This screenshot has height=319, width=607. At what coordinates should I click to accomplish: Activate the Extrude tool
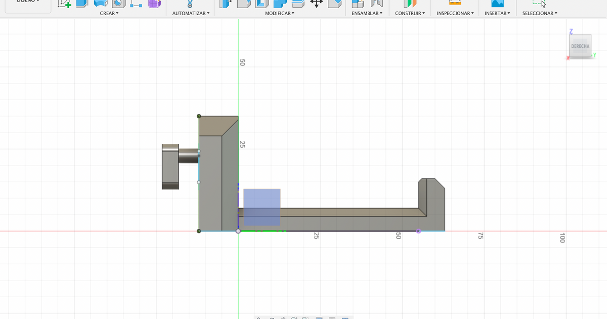coord(81,4)
